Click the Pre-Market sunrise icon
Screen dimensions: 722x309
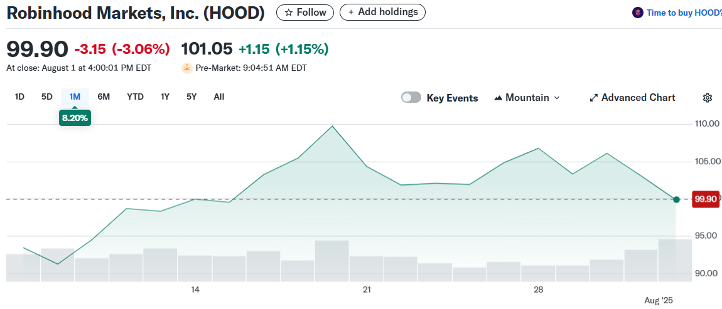pos(187,68)
